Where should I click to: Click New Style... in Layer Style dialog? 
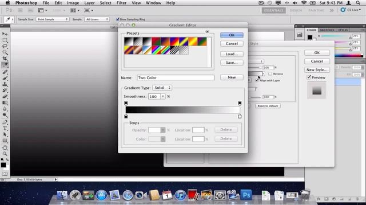[317, 69]
